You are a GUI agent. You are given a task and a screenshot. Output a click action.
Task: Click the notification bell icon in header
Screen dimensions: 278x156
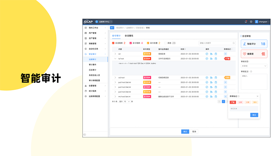[246, 22]
